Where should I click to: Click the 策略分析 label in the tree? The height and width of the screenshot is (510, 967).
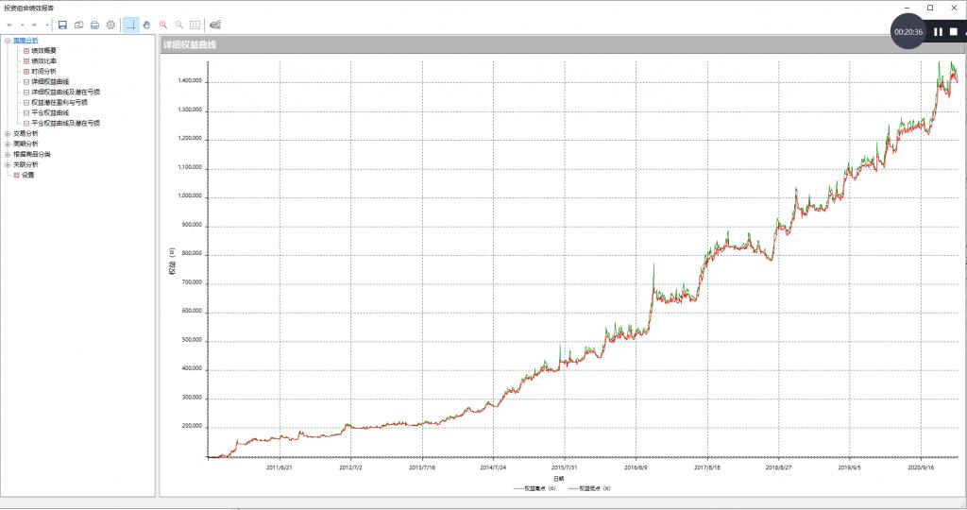click(25, 41)
